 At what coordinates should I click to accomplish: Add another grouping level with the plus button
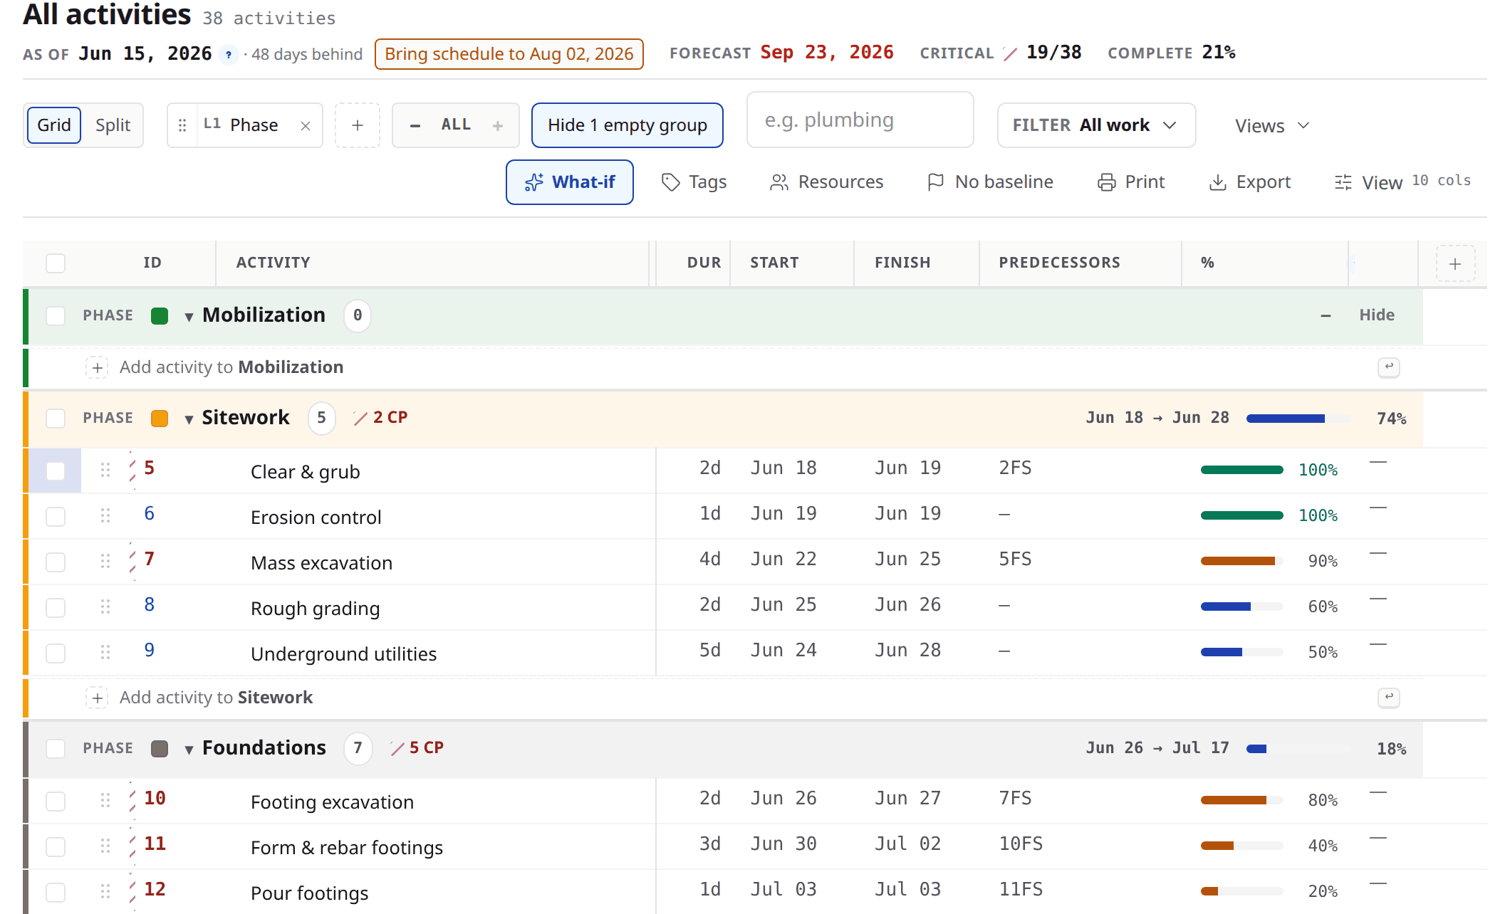pos(358,125)
